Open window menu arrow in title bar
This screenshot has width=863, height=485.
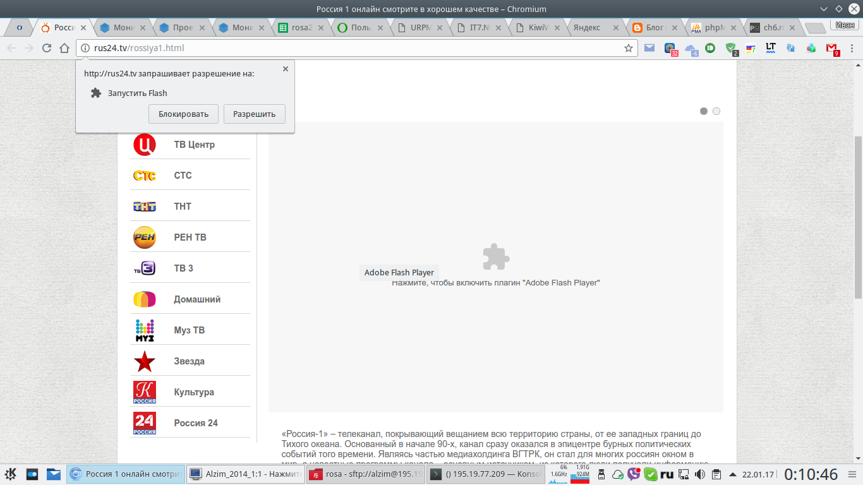[x=823, y=9]
